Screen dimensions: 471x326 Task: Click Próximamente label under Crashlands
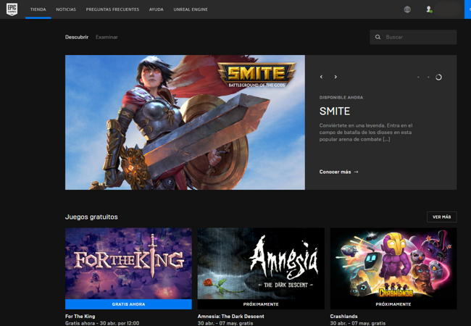tap(393, 304)
